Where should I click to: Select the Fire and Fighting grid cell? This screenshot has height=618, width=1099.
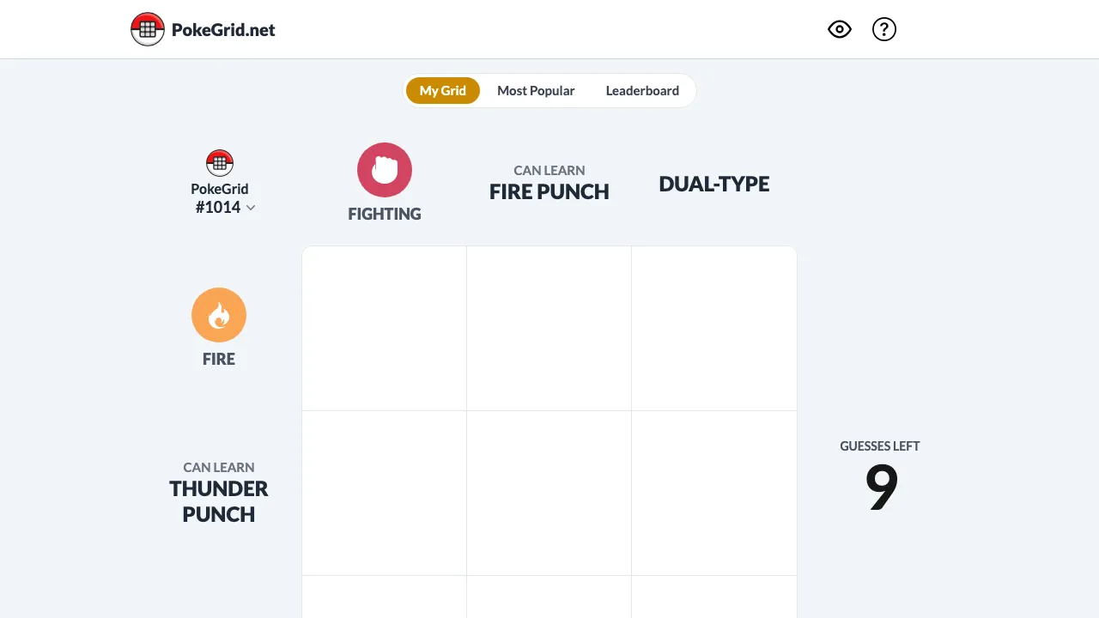[385, 329]
